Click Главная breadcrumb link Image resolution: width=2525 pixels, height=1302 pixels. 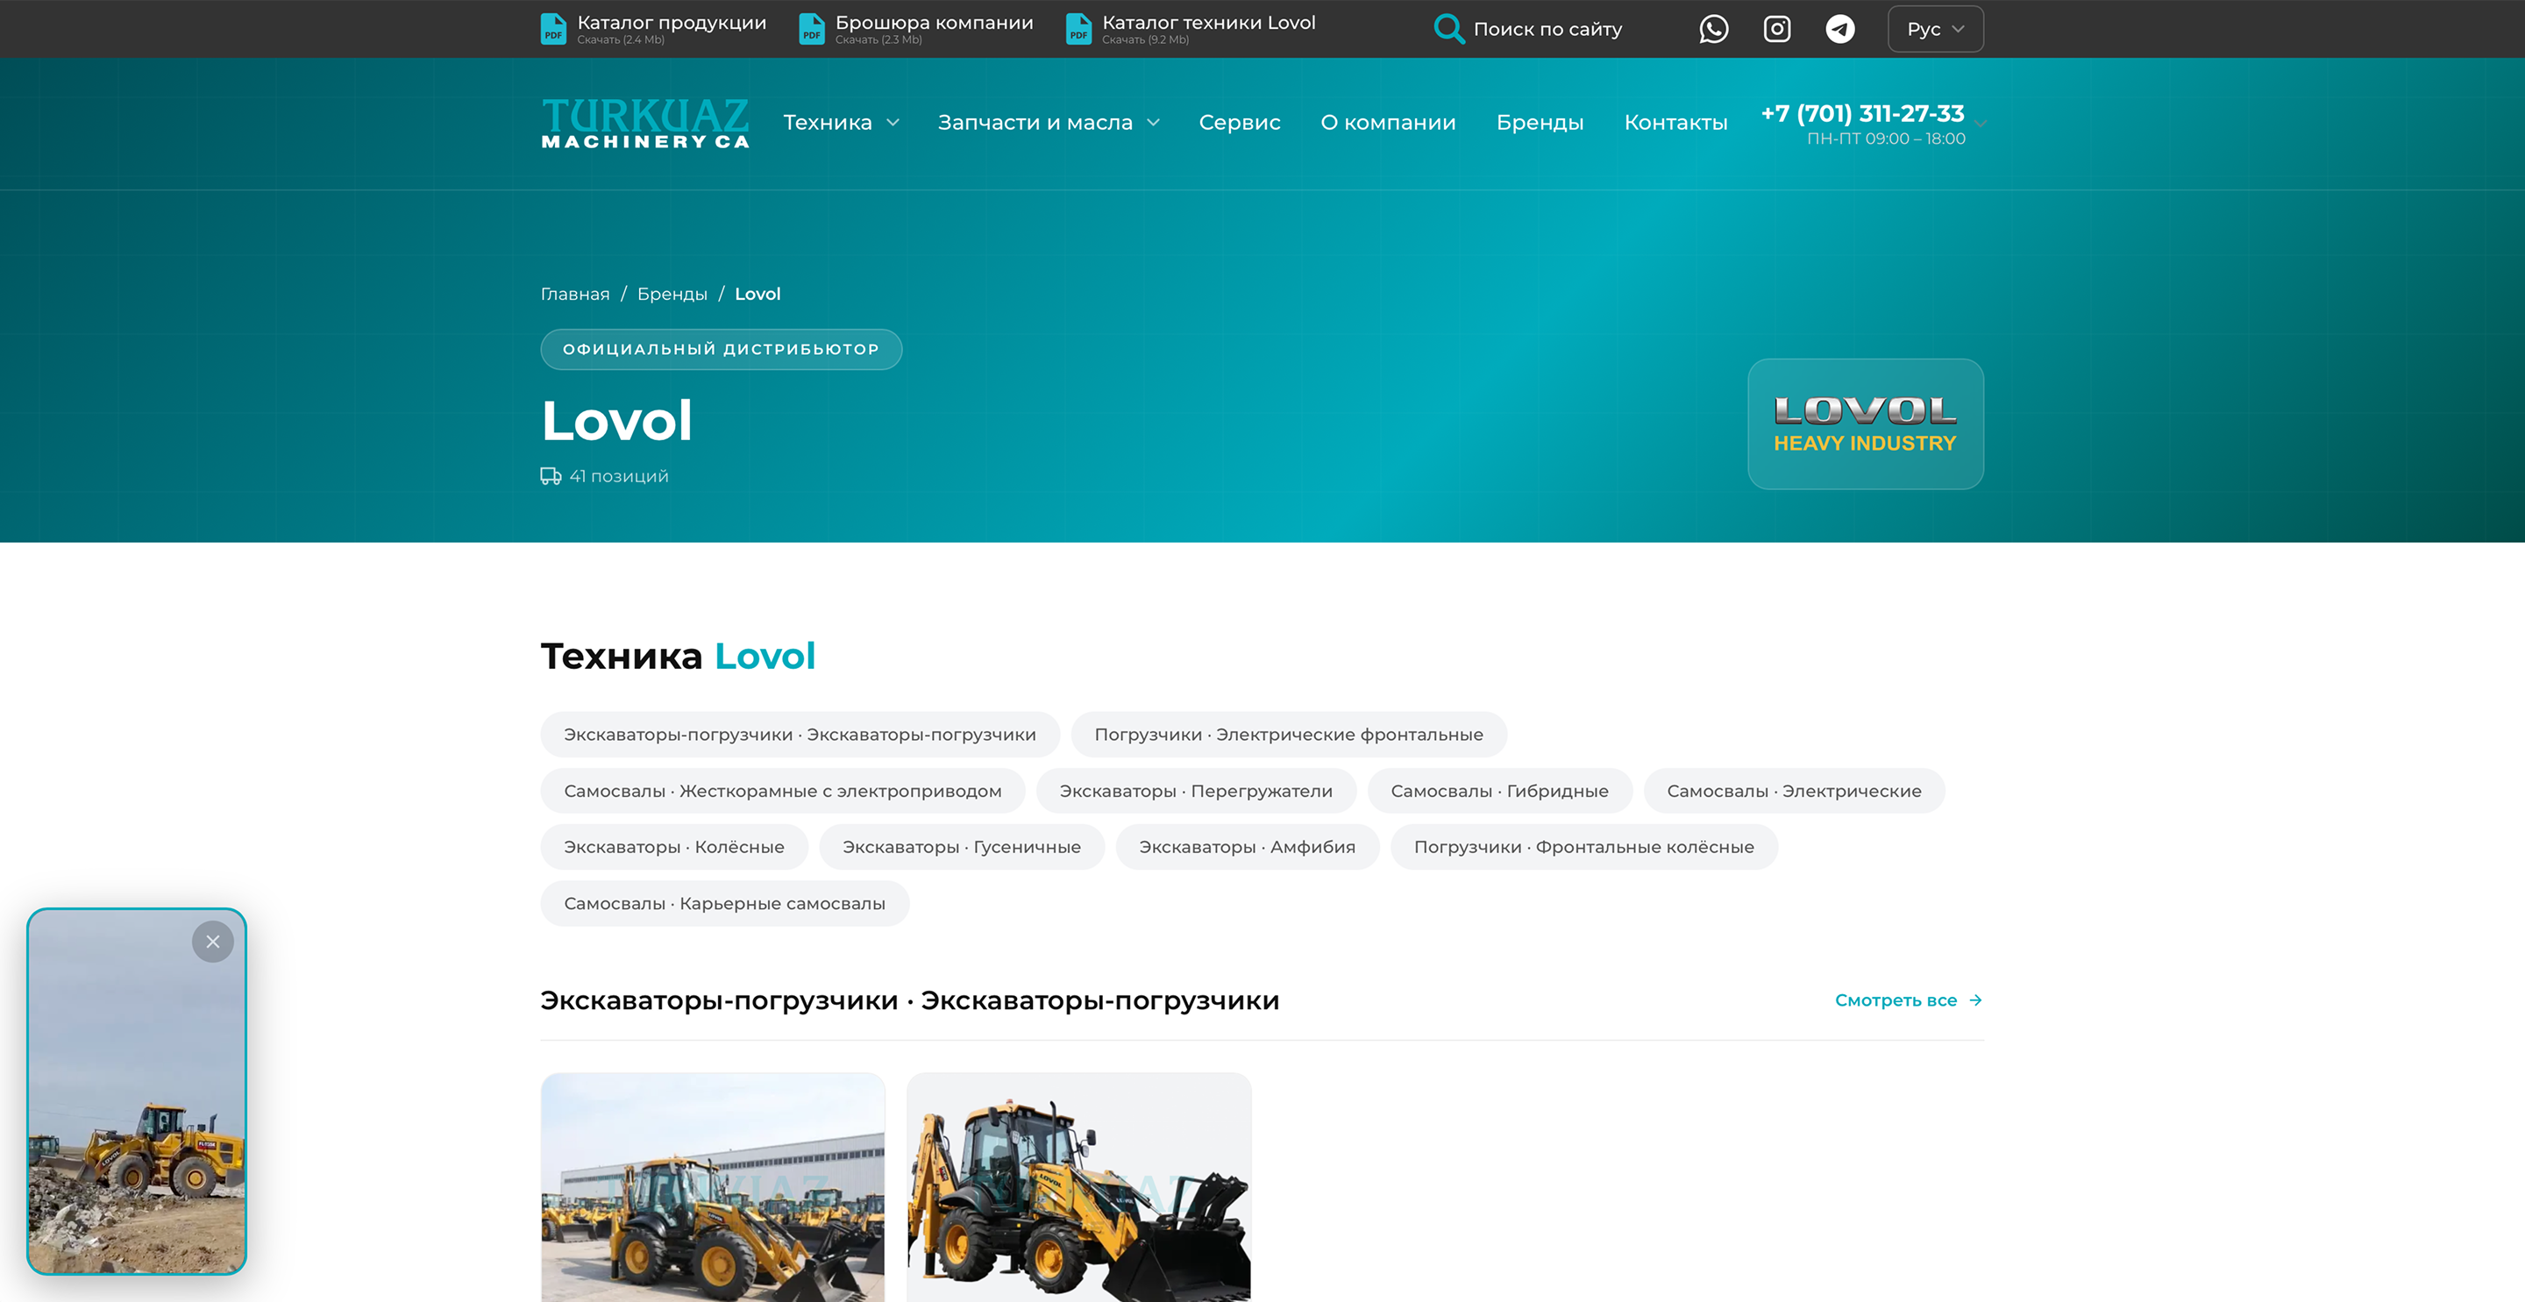pos(575,294)
